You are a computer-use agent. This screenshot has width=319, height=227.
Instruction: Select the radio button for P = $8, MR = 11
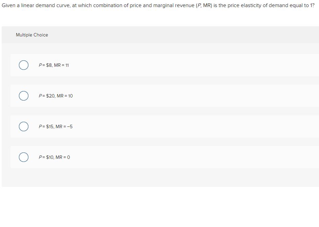pyautogui.click(x=23, y=65)
